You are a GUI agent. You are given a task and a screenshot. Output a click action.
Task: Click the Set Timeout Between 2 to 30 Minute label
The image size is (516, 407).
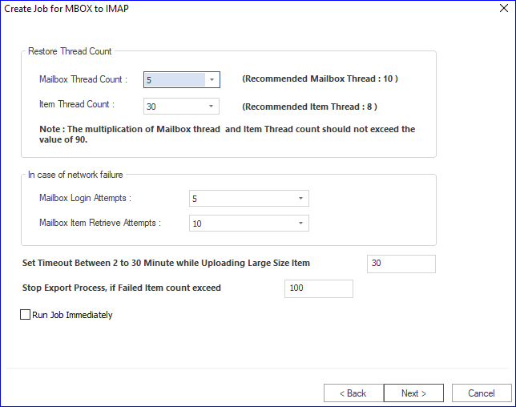[166, 264]
